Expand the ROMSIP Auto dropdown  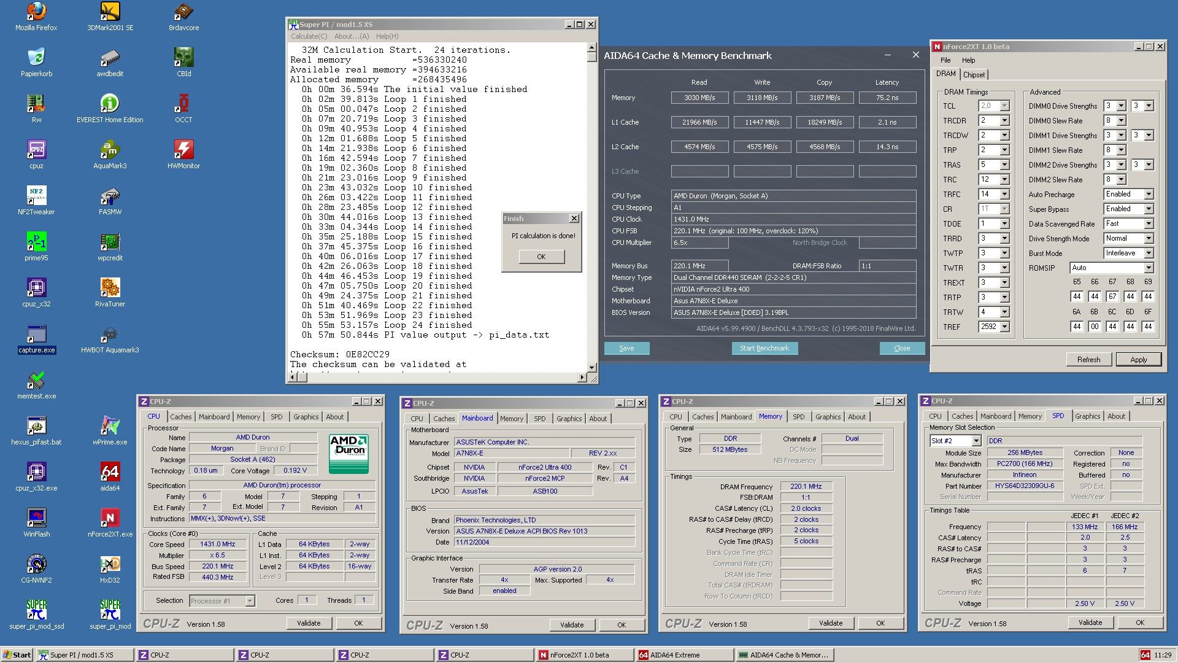(x=1148, y=268)
